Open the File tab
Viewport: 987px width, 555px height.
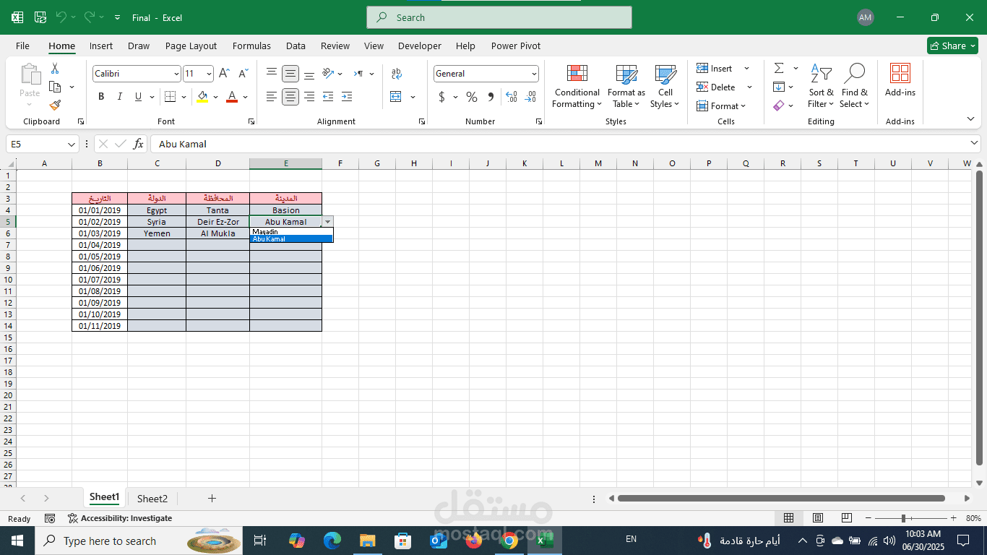point(23,46)
